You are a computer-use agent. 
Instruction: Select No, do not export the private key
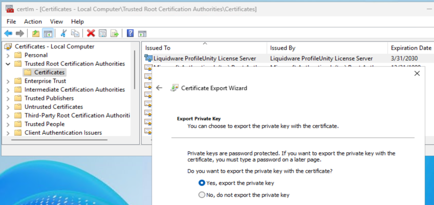point(202,195)
